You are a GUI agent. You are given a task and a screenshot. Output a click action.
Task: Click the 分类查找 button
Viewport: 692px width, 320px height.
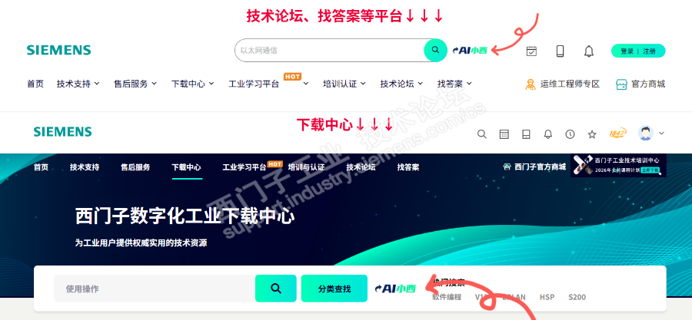334,289
